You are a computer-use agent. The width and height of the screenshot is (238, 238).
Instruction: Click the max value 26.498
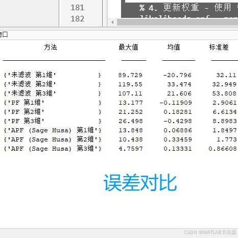tap(130, 121)
